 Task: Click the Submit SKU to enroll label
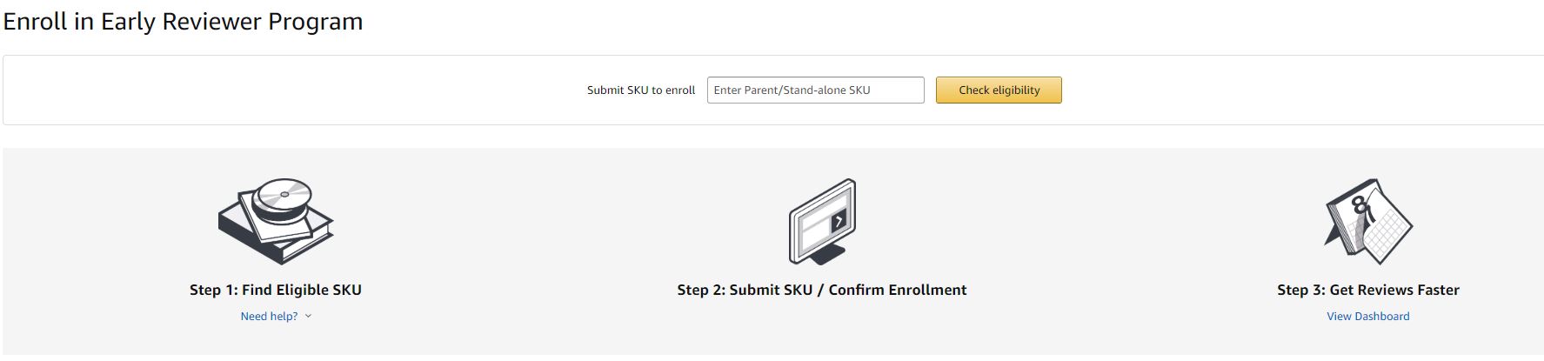(641, 90)
